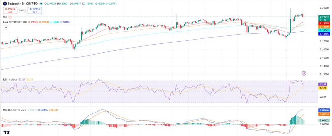Click the red SELL 0.19943 button

click(10, 10)
